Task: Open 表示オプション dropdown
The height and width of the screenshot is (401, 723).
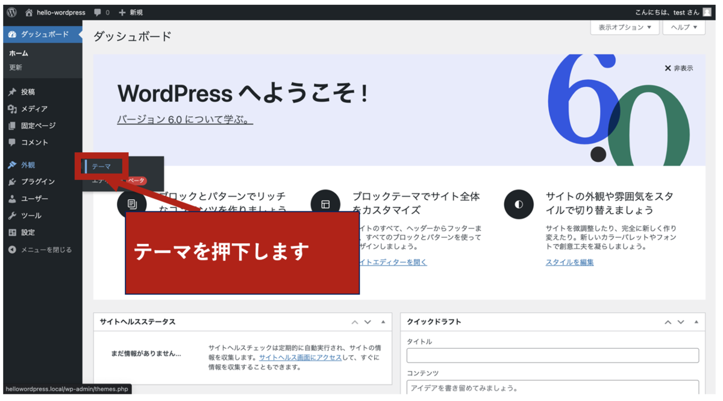Action: pyautogui.click(x=625, y=27)
